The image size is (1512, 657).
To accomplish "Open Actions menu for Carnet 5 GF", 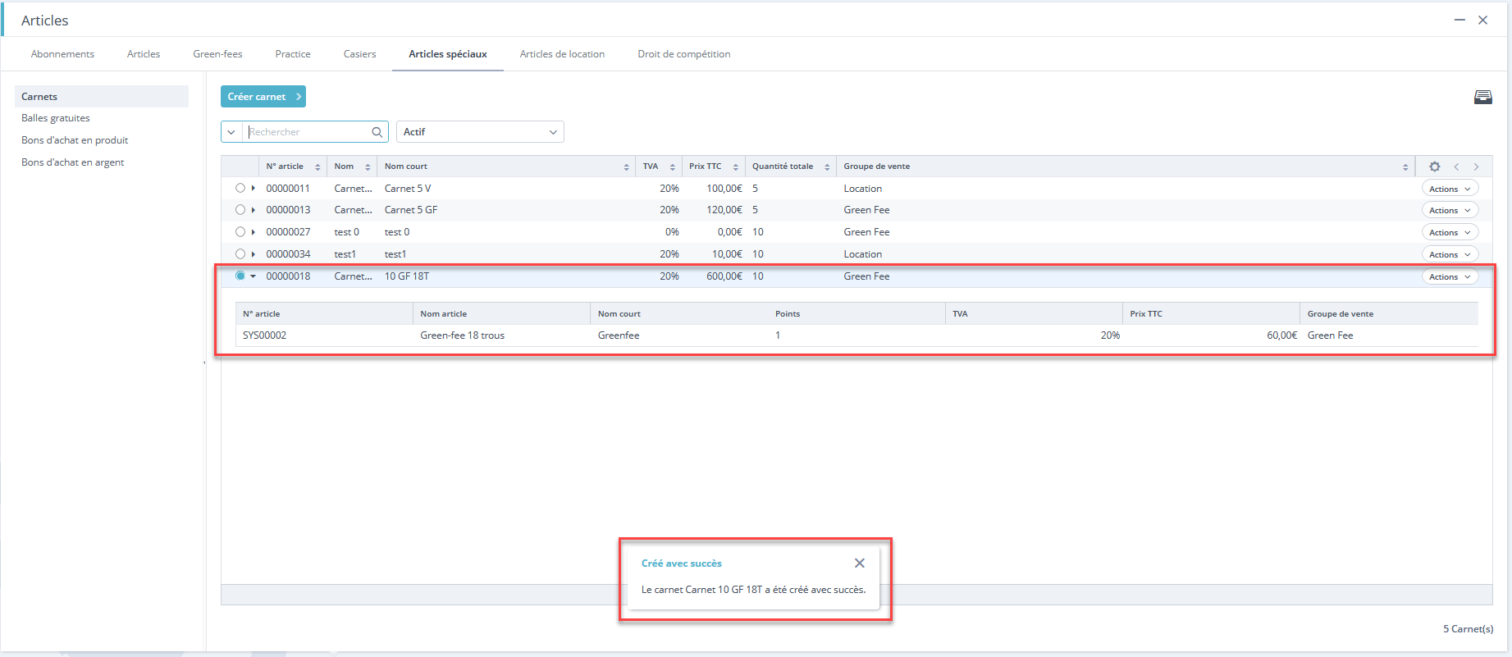I will click(x=1450, y=210).
